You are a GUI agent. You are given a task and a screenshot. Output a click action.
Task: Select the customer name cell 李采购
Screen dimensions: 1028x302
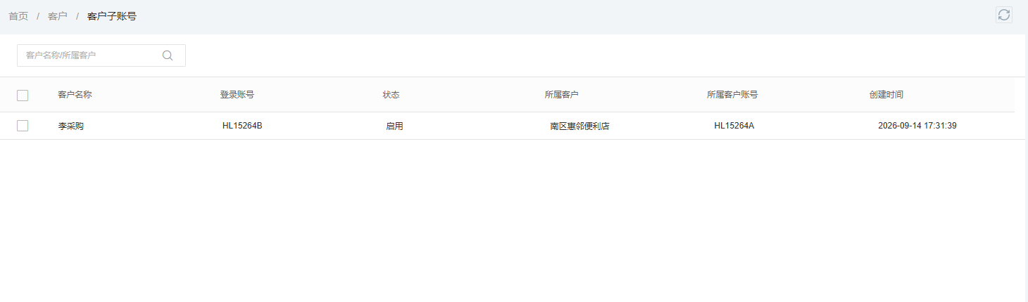(x=71, y=126)
